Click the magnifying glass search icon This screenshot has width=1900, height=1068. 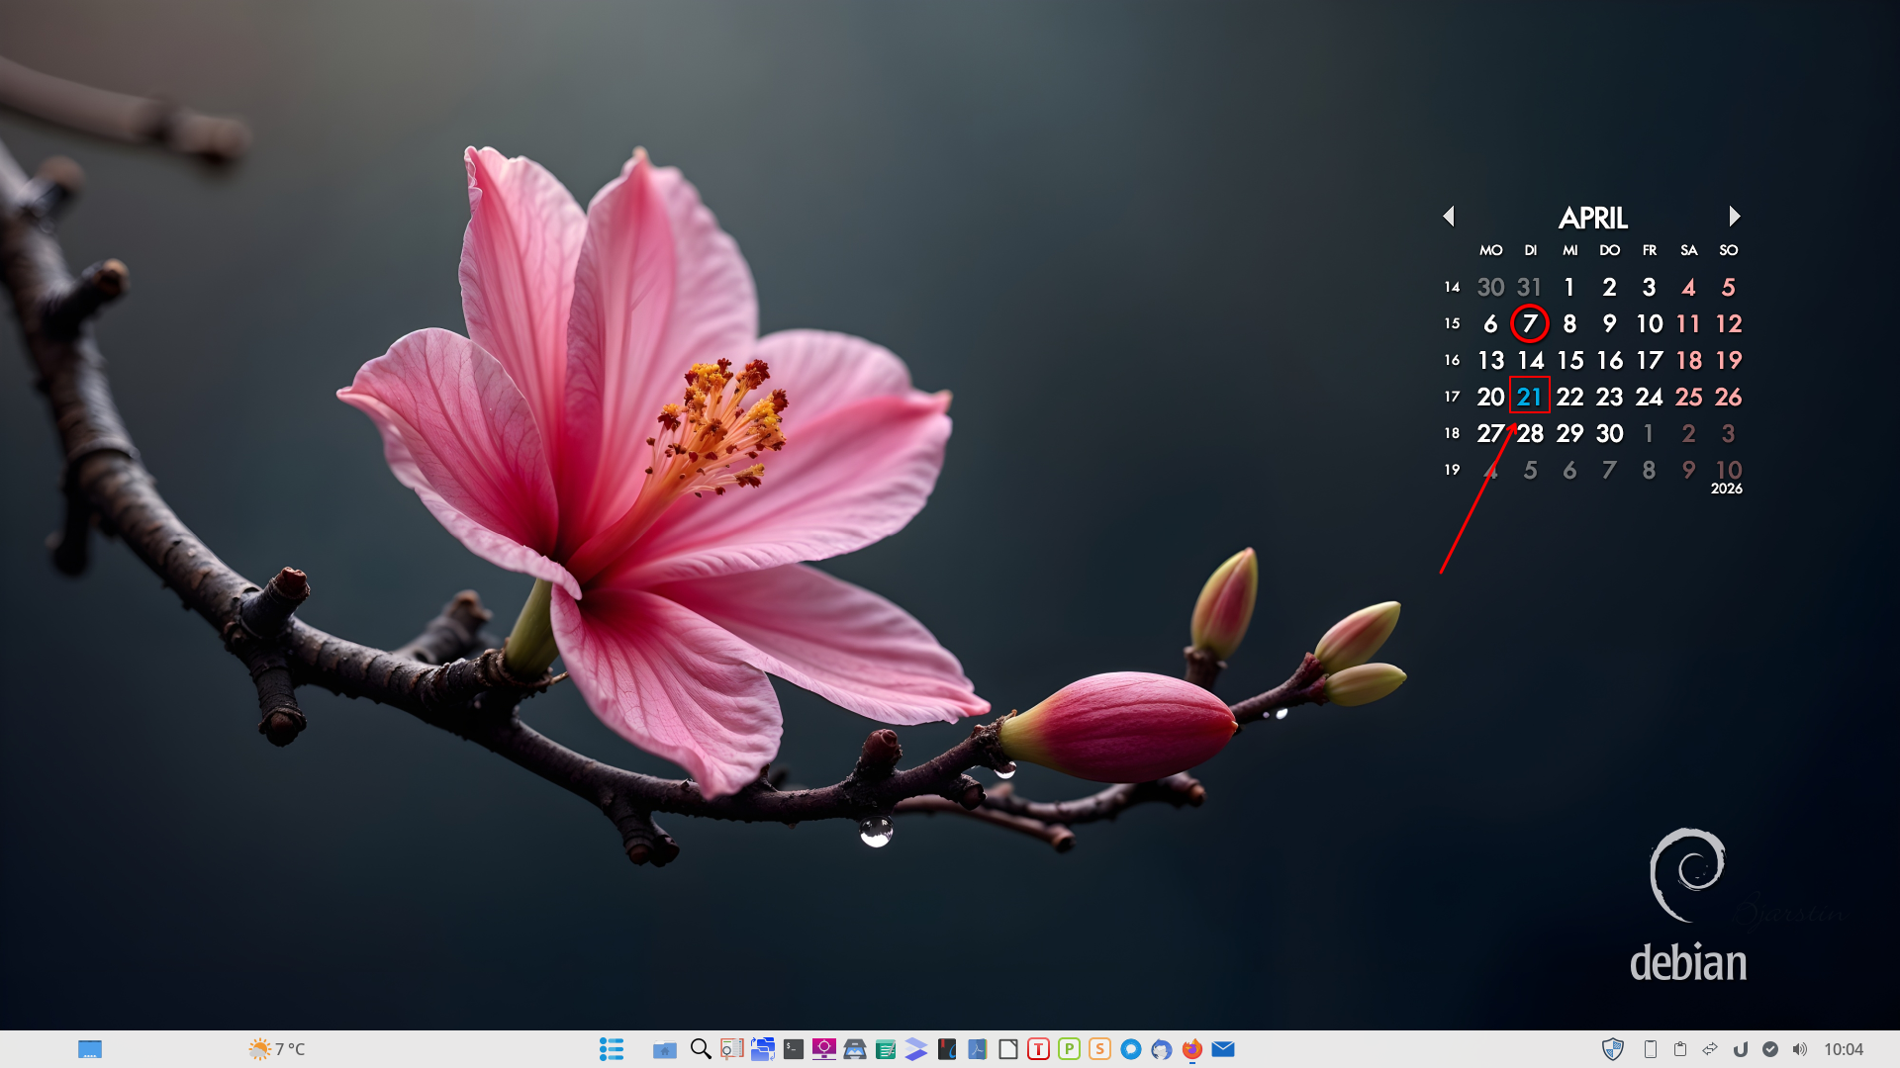click(x=701, y=1049)
